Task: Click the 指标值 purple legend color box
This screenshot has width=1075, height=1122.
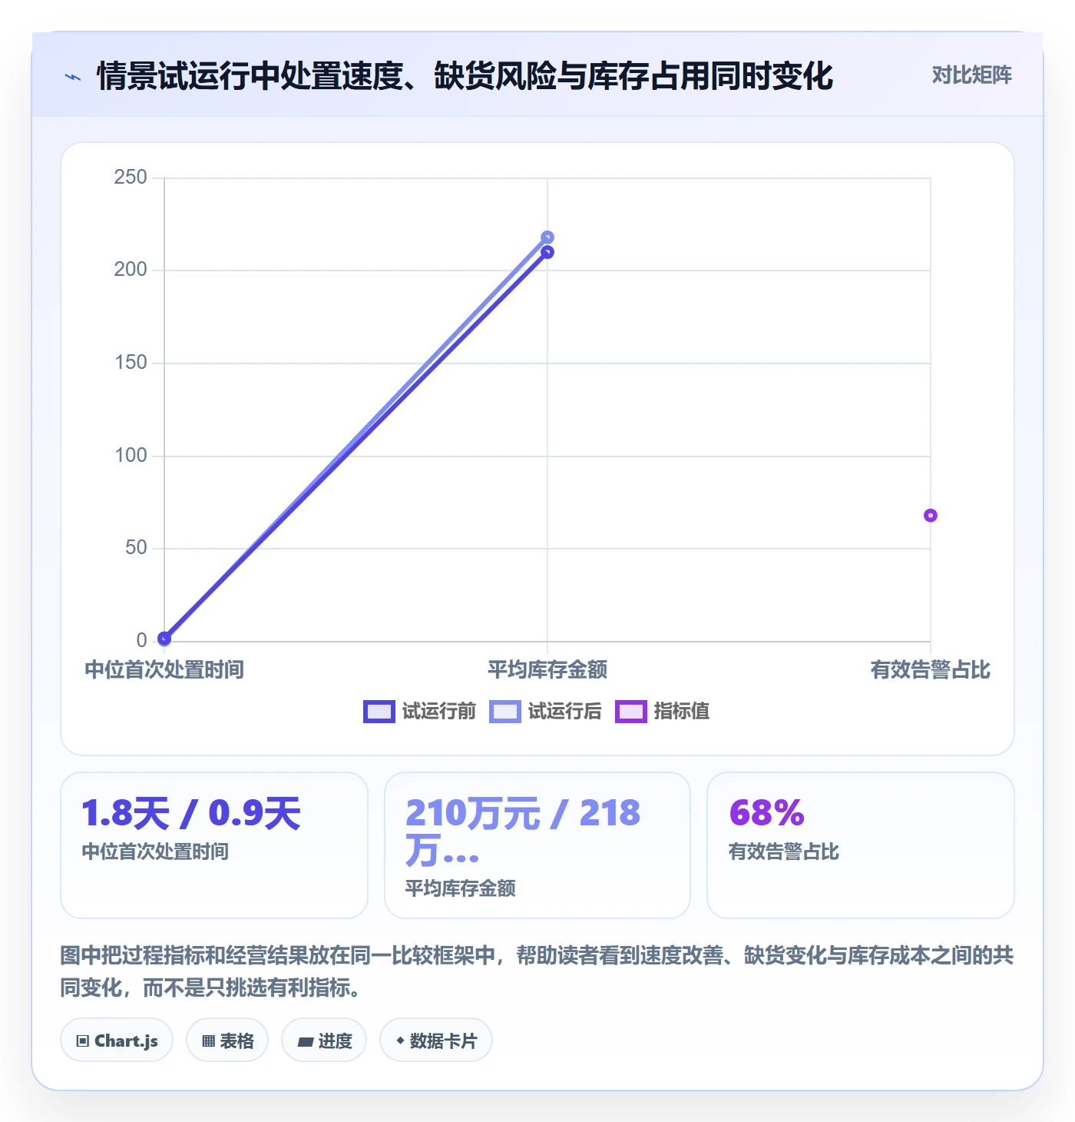Action: (631, 712)
